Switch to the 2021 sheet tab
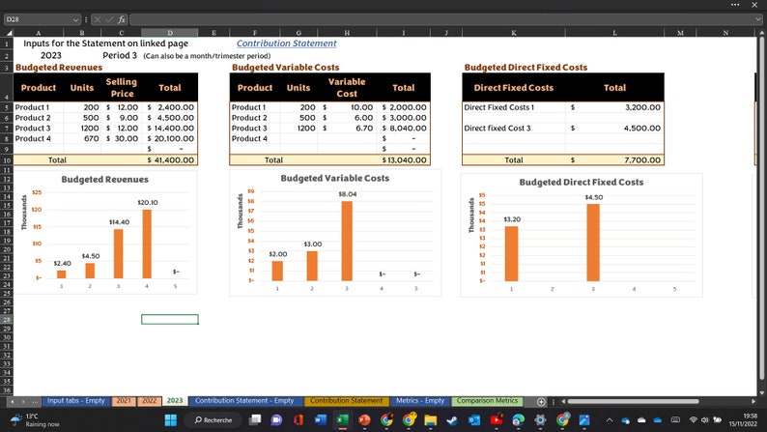Image resolution: width=767 pixels, height=432 pixels. tap(124, 401)
